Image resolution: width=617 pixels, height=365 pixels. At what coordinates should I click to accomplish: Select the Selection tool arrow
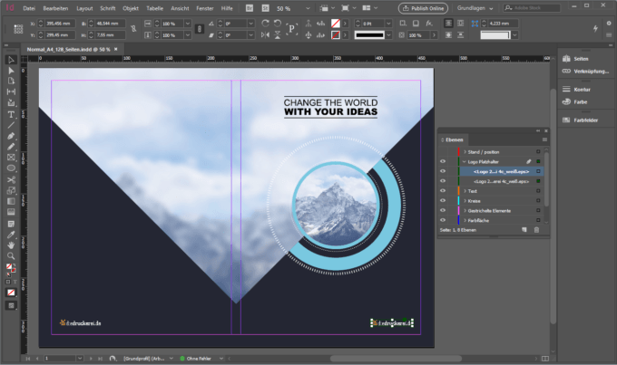(11, 60)
